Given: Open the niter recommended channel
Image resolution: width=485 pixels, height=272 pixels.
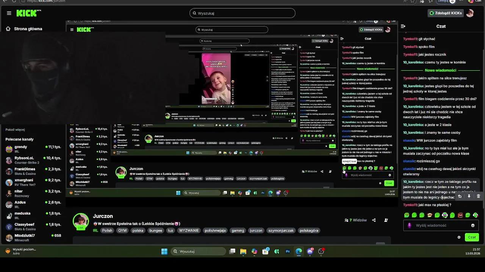Looking at the screenshot, I should click(33, 193).
